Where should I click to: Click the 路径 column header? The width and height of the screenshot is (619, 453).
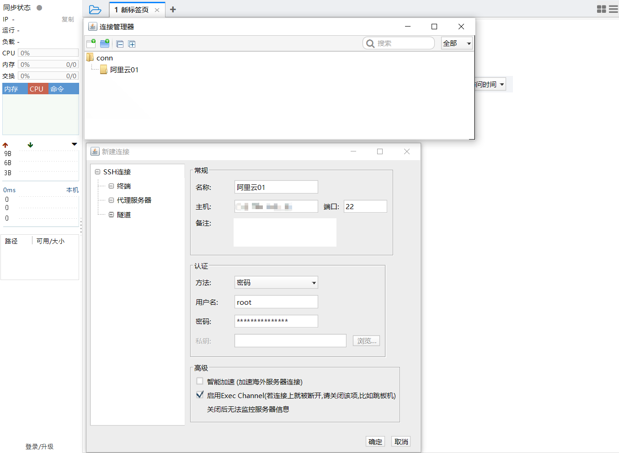coord(11,241)
